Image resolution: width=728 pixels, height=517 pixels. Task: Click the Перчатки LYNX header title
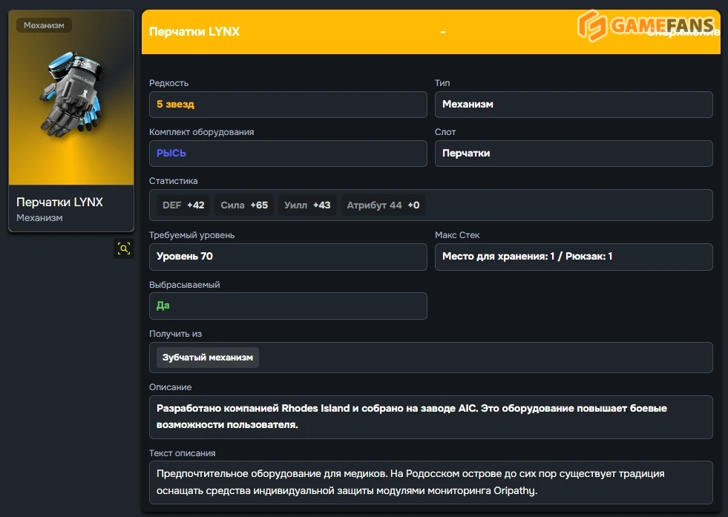[194, 32]
